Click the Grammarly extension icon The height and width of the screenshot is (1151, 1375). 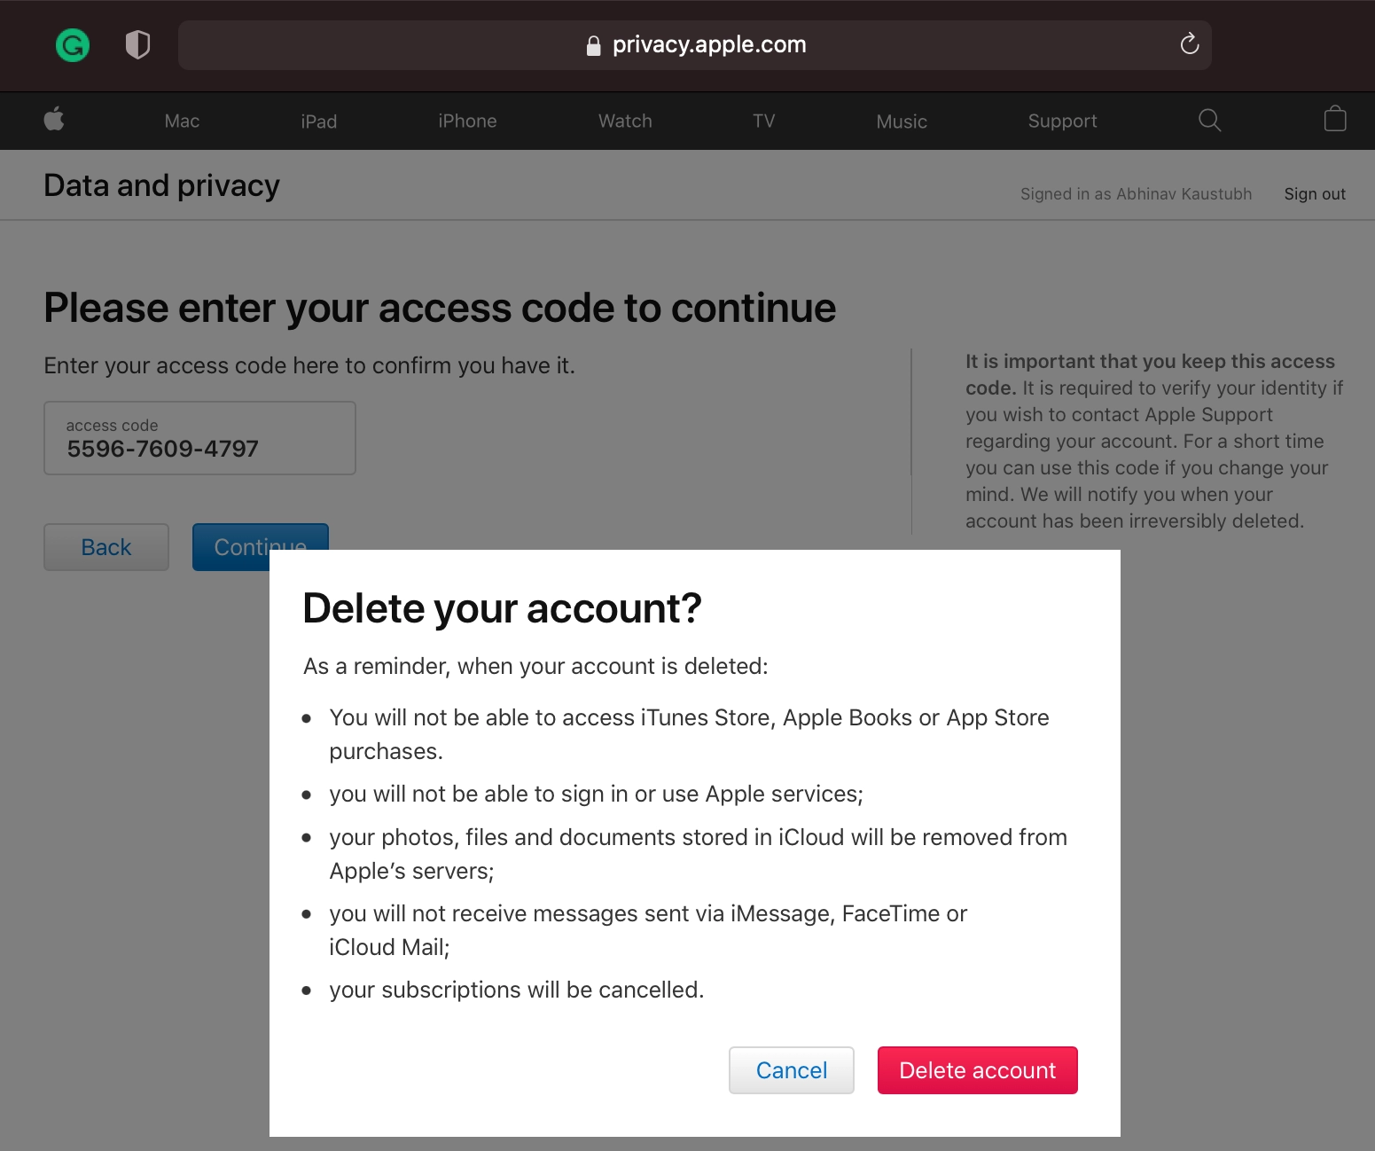73,44
